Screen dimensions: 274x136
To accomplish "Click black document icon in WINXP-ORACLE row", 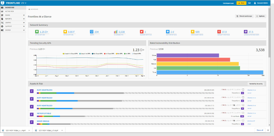I will click(234, 121).
